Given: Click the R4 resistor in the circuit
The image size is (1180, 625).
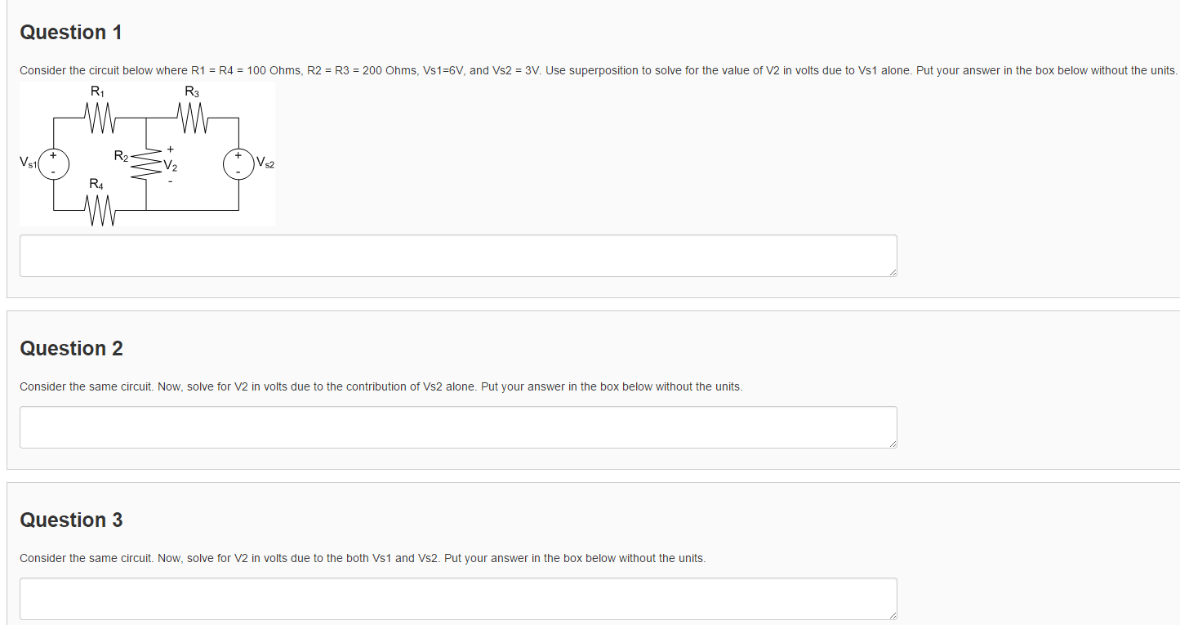Looking at the screenshot, I should tap(100, 212).
